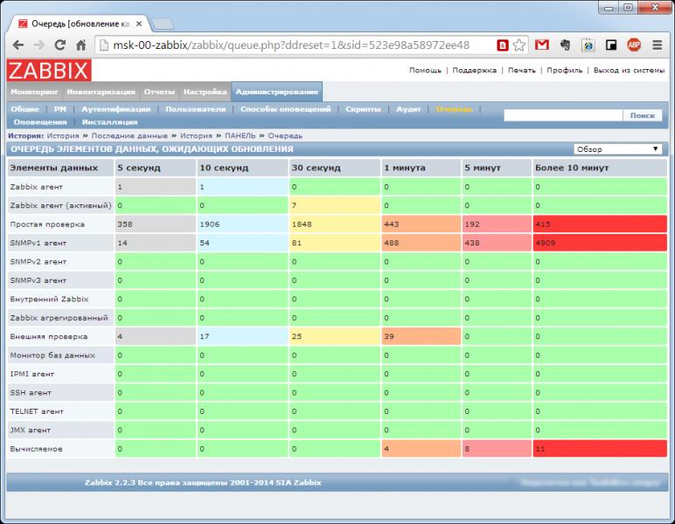
Task: Go back using browser back arrow
Action: click(18, 45)
